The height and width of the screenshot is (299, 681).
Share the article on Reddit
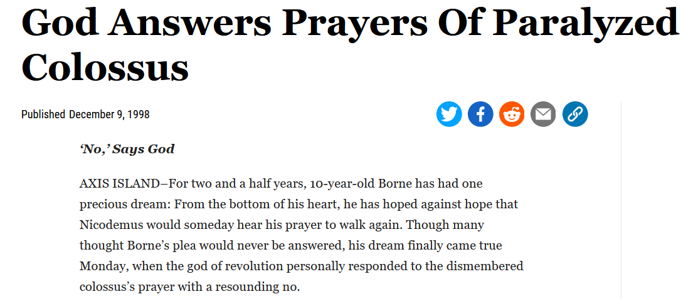tap(512, 114)
